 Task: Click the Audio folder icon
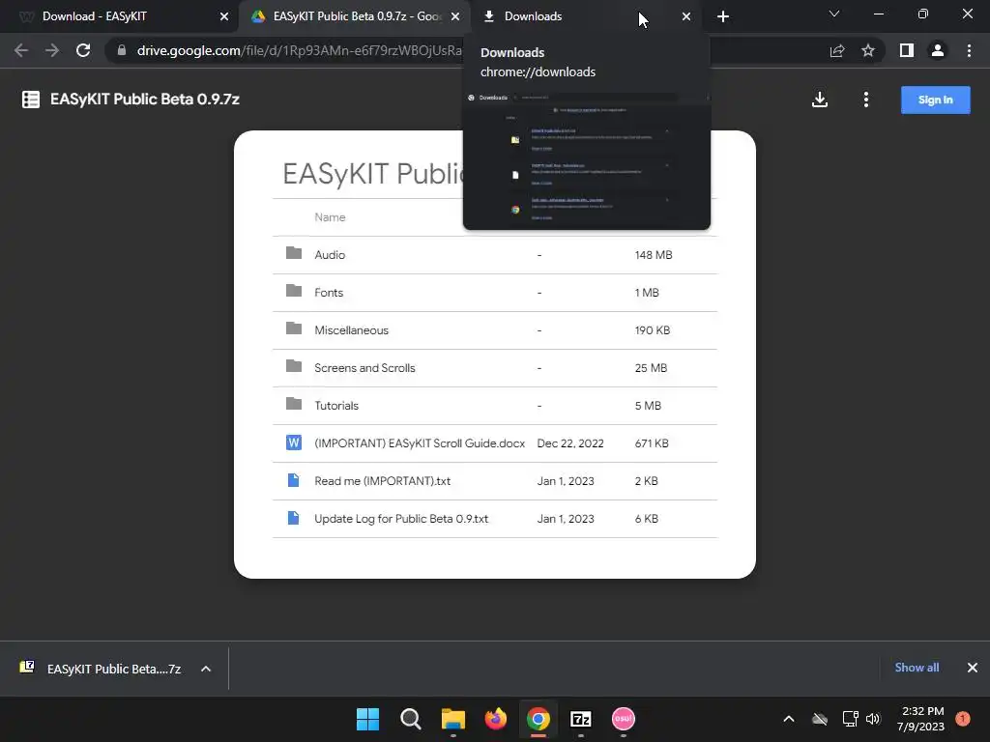(294, 253)
